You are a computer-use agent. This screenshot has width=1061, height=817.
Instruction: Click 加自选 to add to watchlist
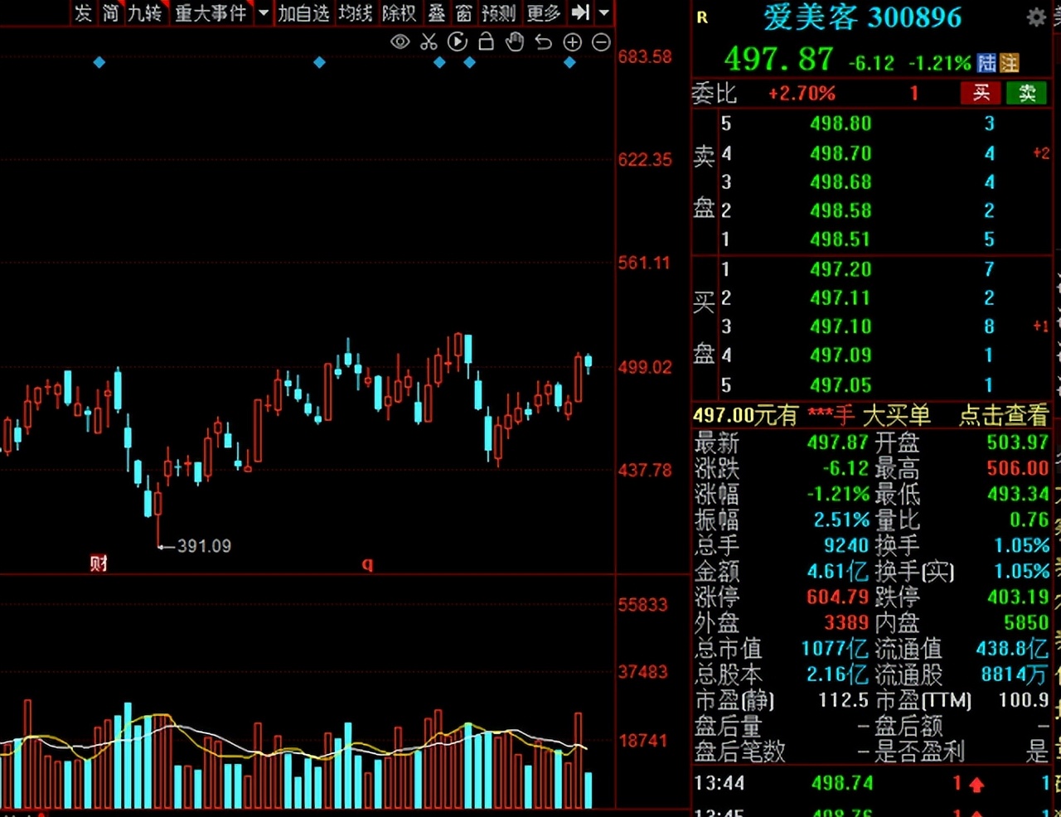(x=303, y=13)
